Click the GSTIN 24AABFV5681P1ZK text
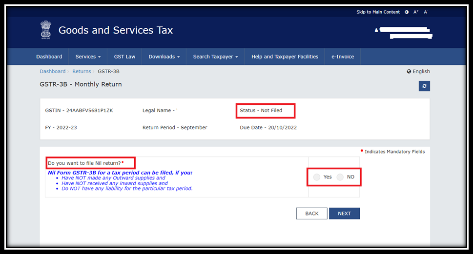Screen dimensions: 473x254 79,111
